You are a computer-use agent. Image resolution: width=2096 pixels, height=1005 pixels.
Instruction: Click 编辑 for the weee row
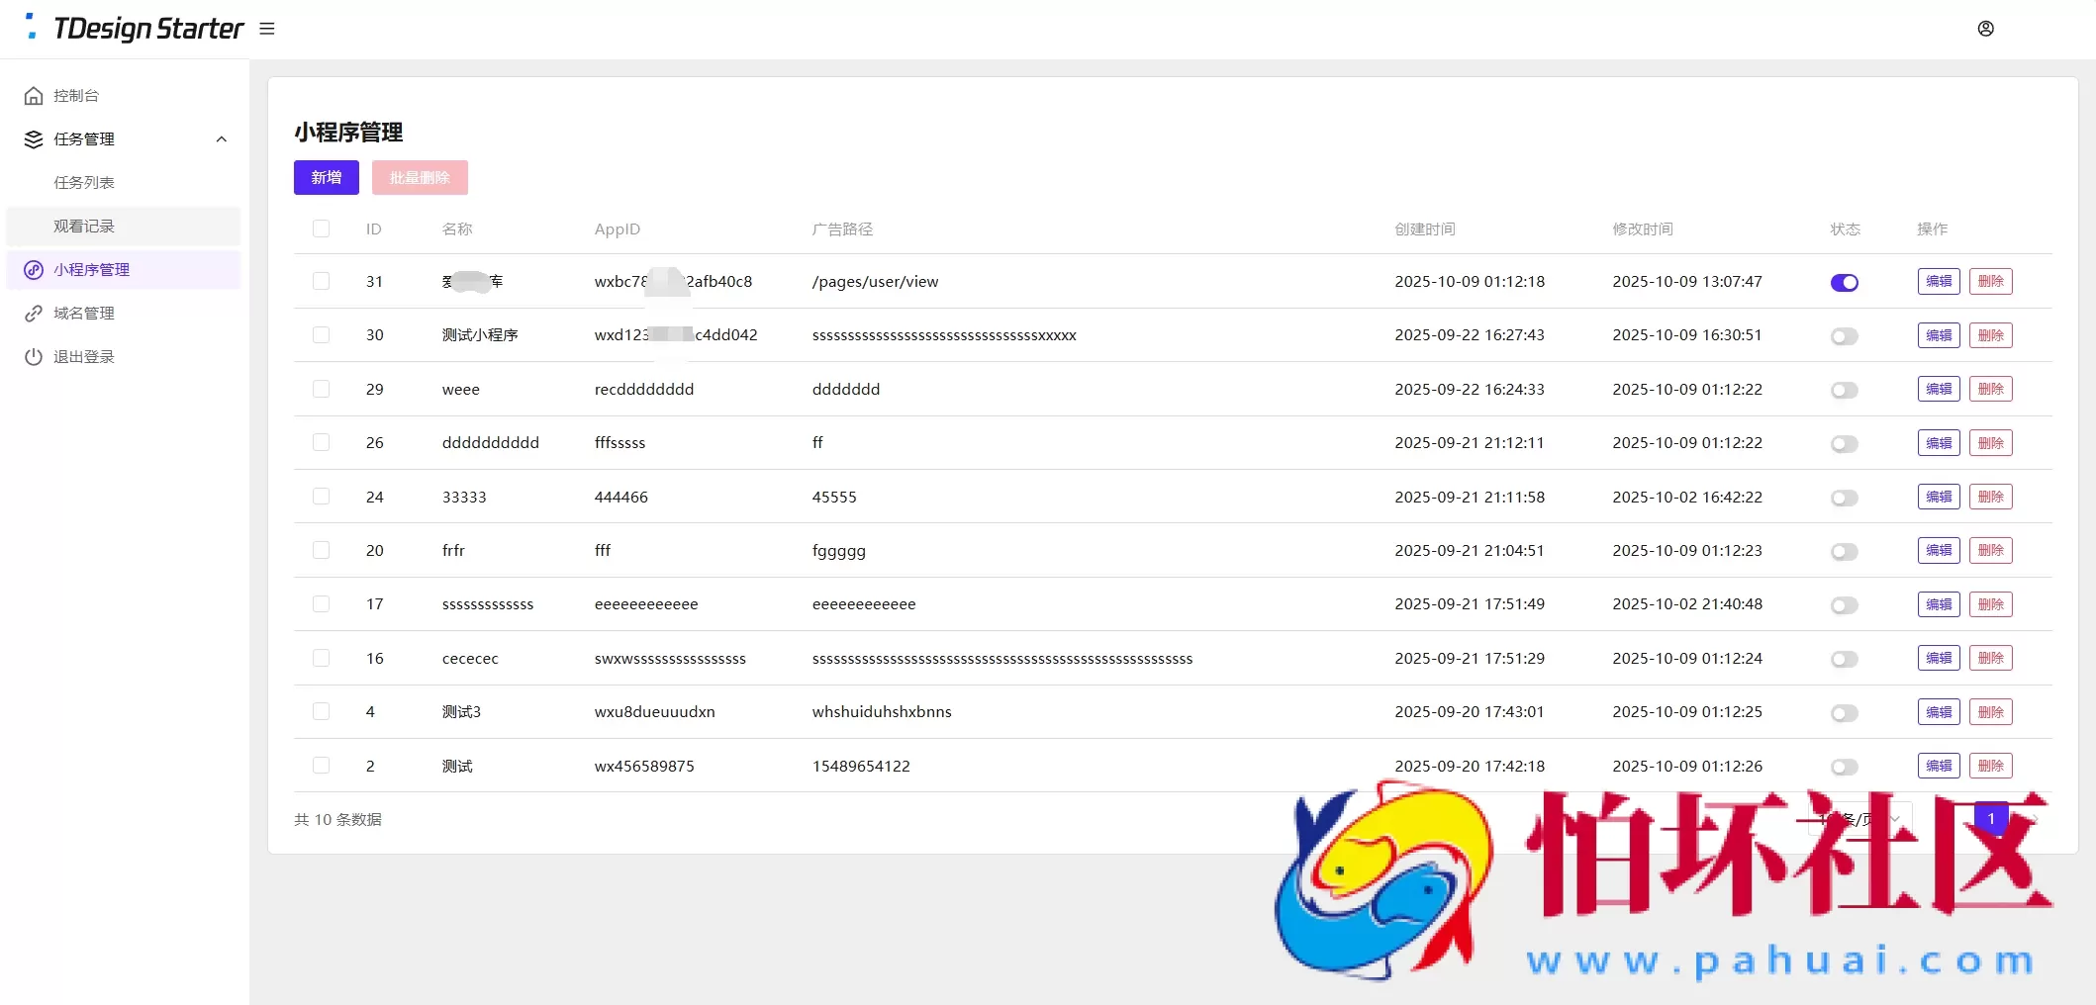[x=1938, y=389]
